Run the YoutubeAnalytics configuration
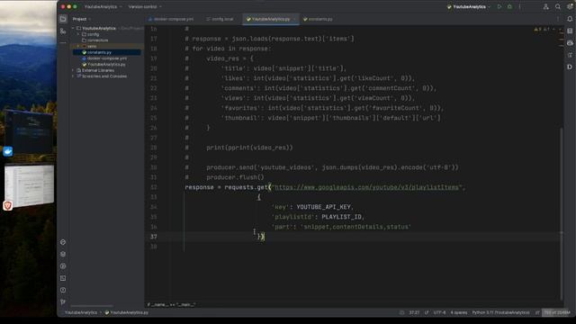576x324 pixels. point(499,6)
